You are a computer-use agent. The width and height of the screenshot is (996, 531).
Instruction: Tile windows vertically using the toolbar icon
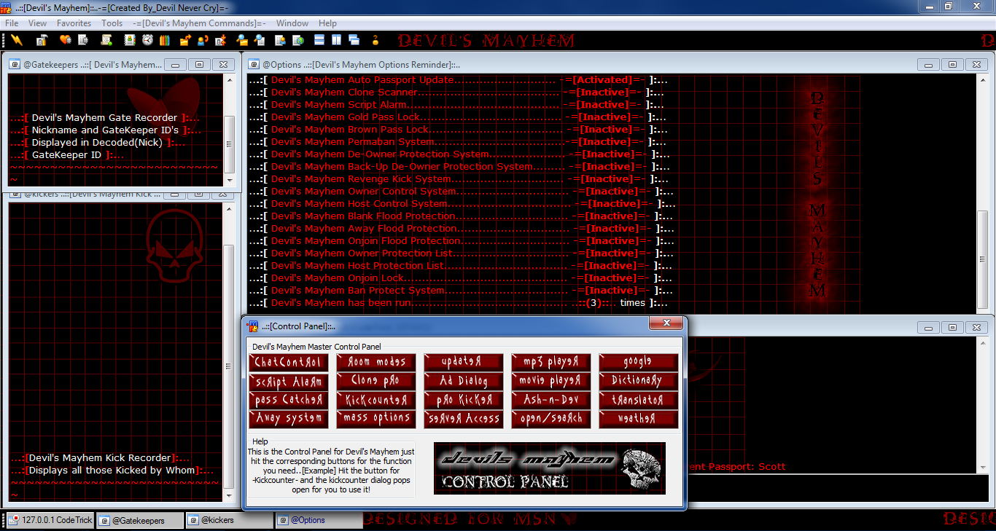click(336, 40)
